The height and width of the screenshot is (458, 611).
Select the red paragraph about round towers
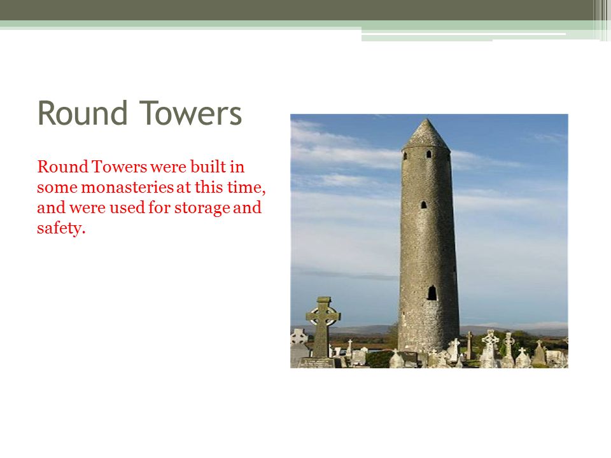[x=151, y=197]
